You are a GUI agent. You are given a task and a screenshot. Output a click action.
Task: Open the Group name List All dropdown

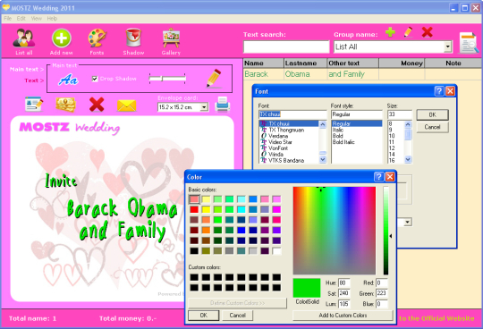(447, 46)
